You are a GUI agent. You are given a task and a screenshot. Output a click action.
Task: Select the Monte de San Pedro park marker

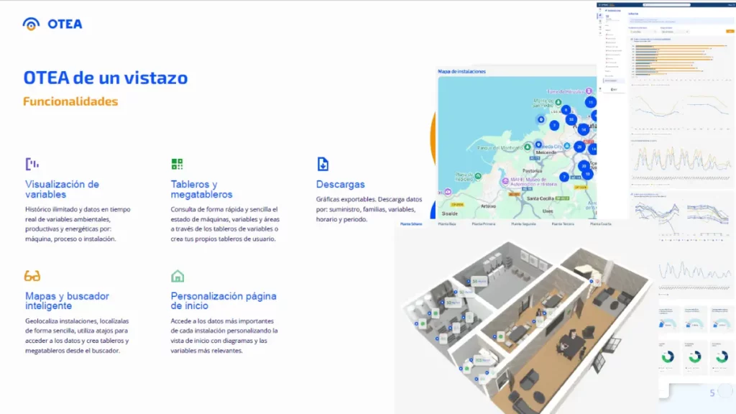[x=558, y=102]
